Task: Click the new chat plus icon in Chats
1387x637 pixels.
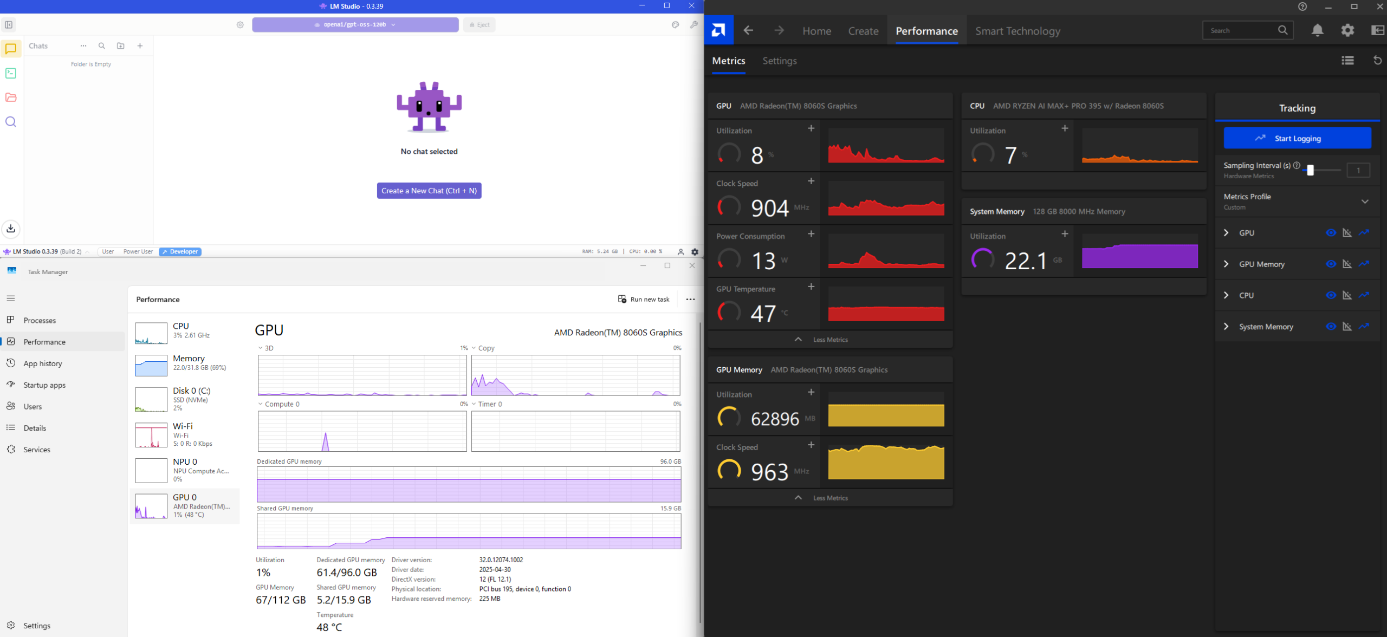Action: [x=140, y=46]
